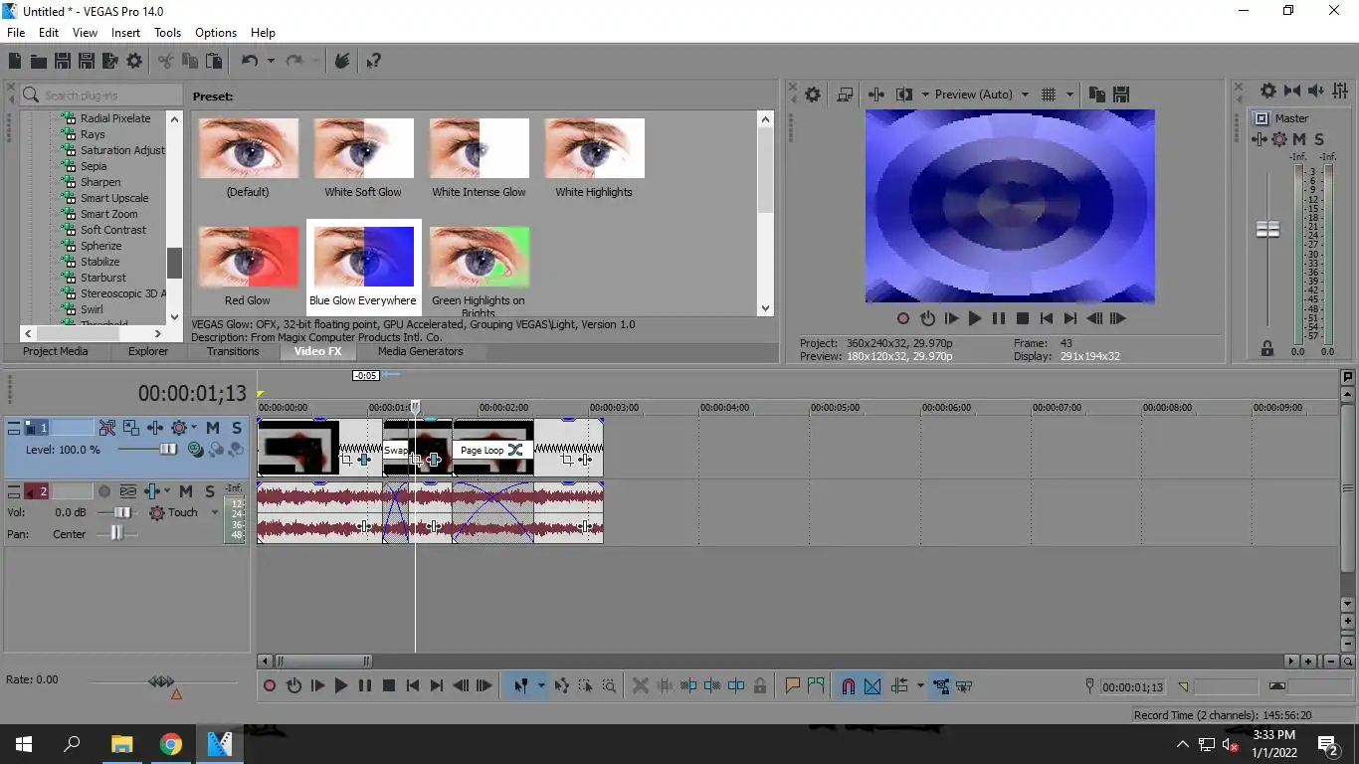The image size is (1359, 764).
Task: Select the Red Glow preset thumbnail
Action: (x=248, y=257)
